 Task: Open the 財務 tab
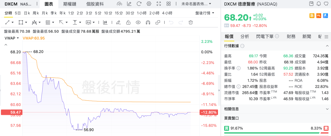(291, 36)
